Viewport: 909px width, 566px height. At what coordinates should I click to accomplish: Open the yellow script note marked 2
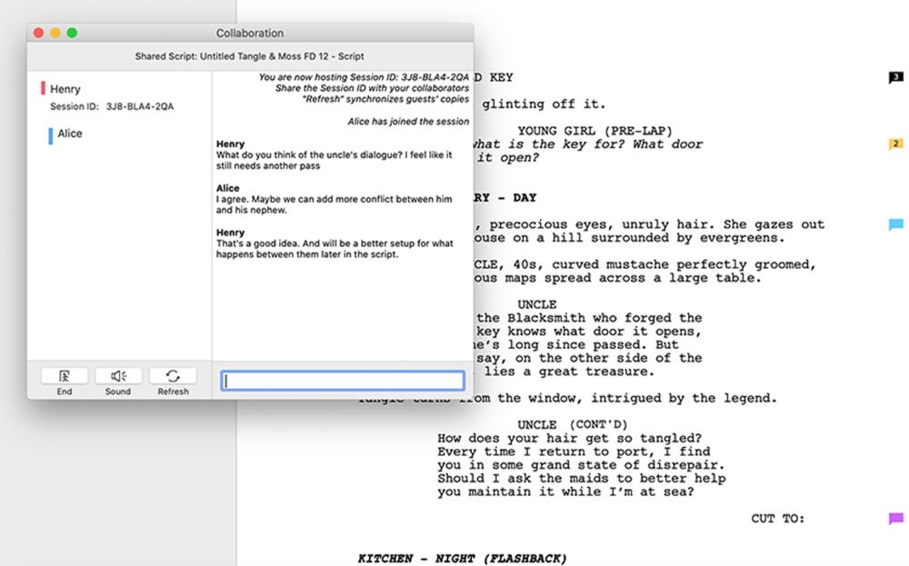895,144
